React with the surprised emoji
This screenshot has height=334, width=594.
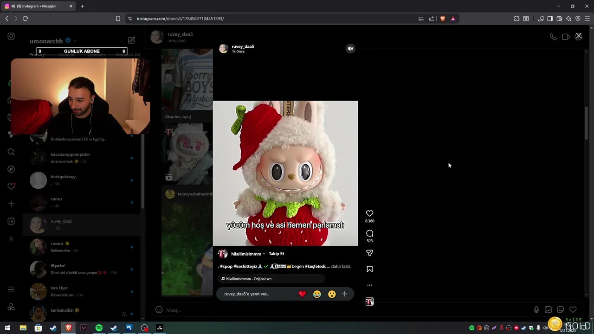[x=332, y=294]
